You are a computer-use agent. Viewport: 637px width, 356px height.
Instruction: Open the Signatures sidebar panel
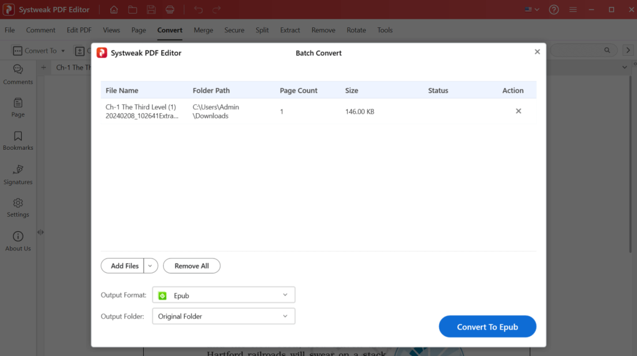click(18, 175)
